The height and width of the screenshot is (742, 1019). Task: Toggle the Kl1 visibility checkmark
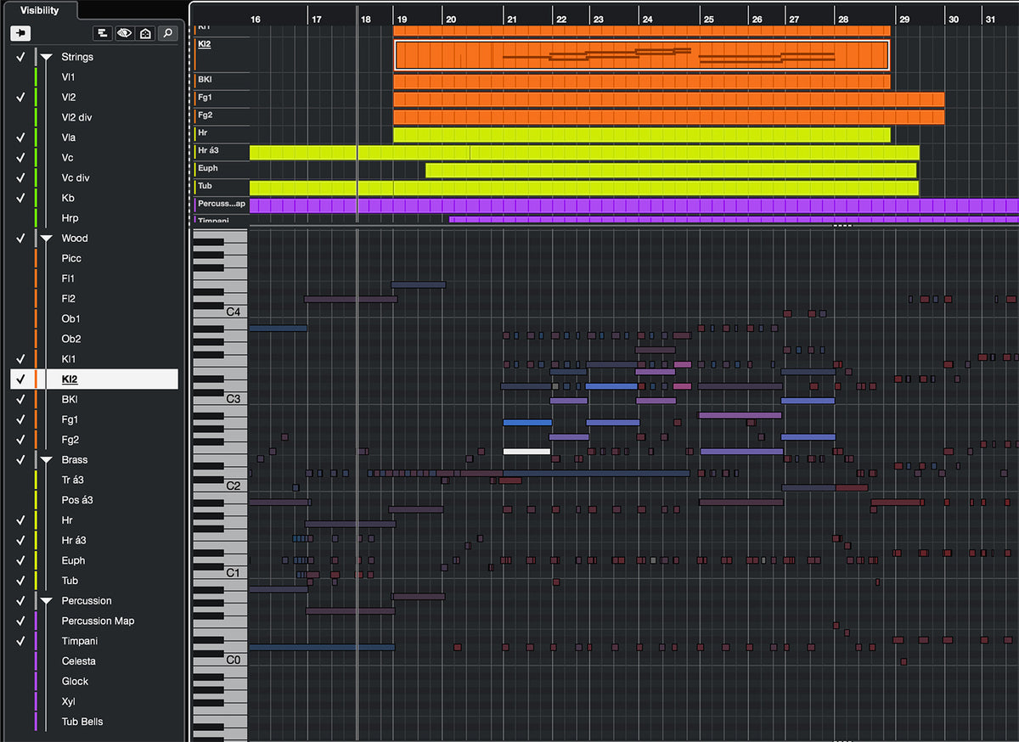point(20,359)
